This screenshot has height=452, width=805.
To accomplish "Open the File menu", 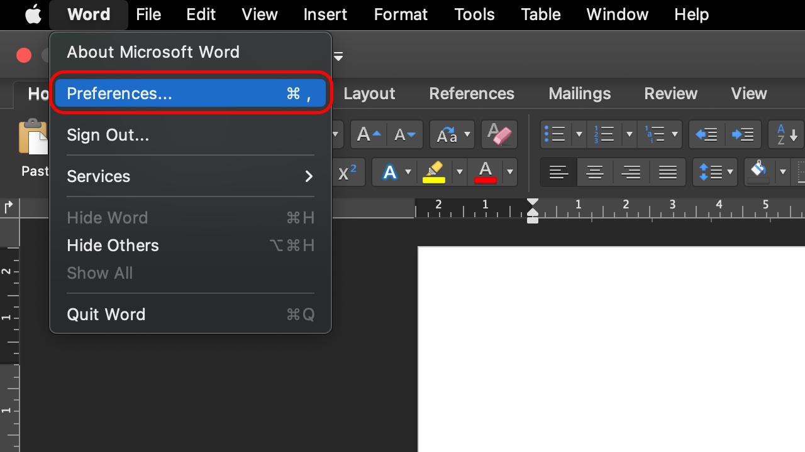I will 148,14.
